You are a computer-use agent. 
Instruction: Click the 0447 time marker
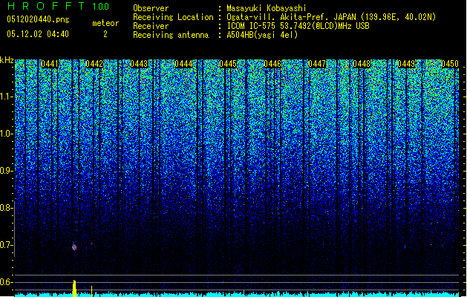point(317,64)
